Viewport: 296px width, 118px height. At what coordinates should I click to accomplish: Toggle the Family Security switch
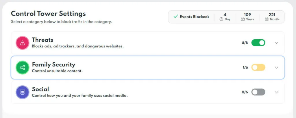pyautogui.click(x=258, y=67)
